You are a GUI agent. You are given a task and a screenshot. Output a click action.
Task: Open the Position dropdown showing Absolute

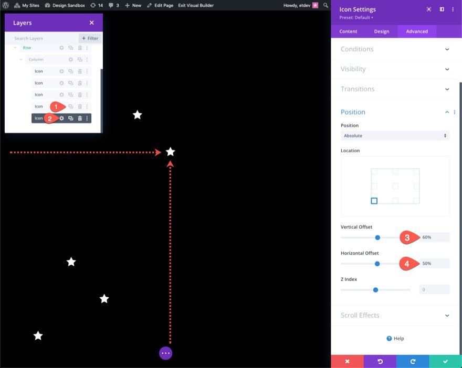point(395,135)
